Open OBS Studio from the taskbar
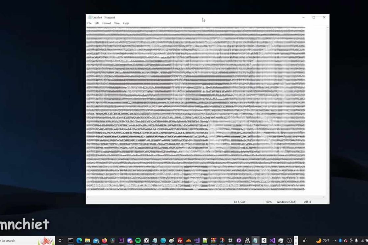Screen dimensions: 368x245 [x=289, y=240]
